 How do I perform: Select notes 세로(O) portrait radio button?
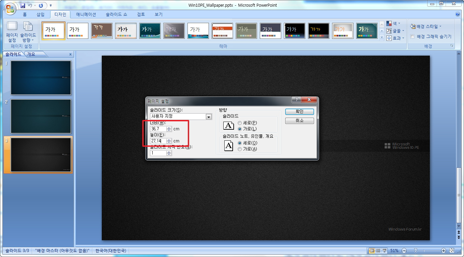pyautogui.click(x=239, y=143)
